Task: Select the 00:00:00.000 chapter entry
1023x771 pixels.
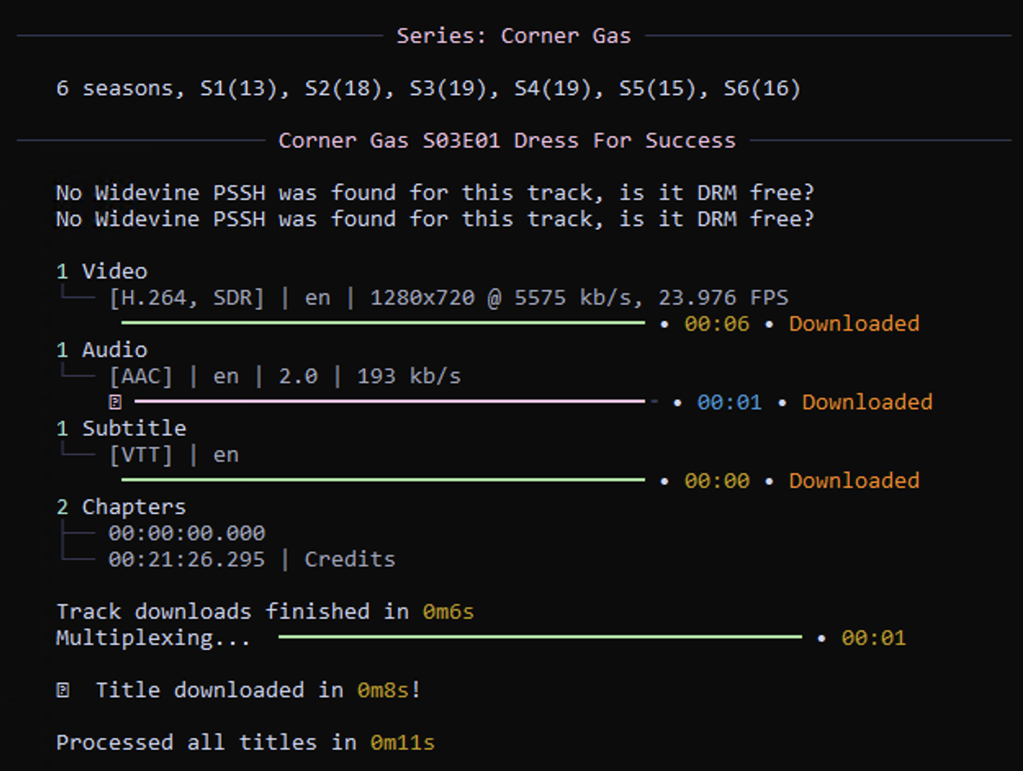Action: pos(187,533)
